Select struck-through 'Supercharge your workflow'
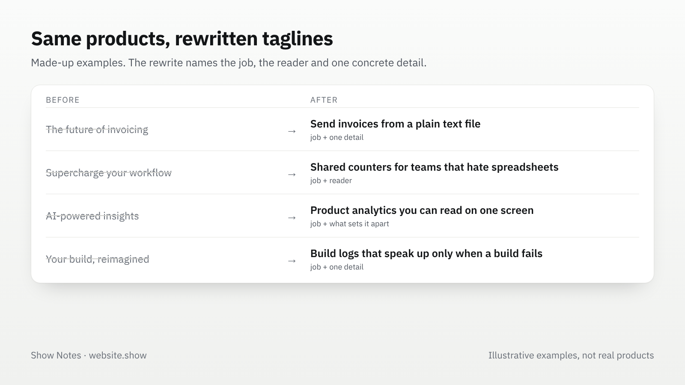 (109, 173)
